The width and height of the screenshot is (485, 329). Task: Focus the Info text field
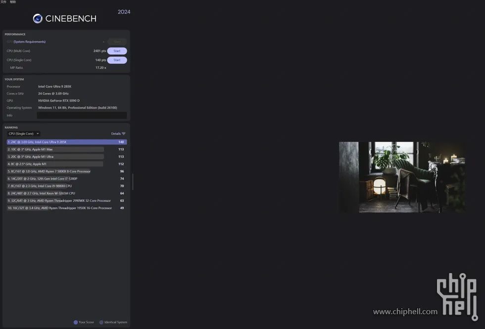(x=82, y=115)
